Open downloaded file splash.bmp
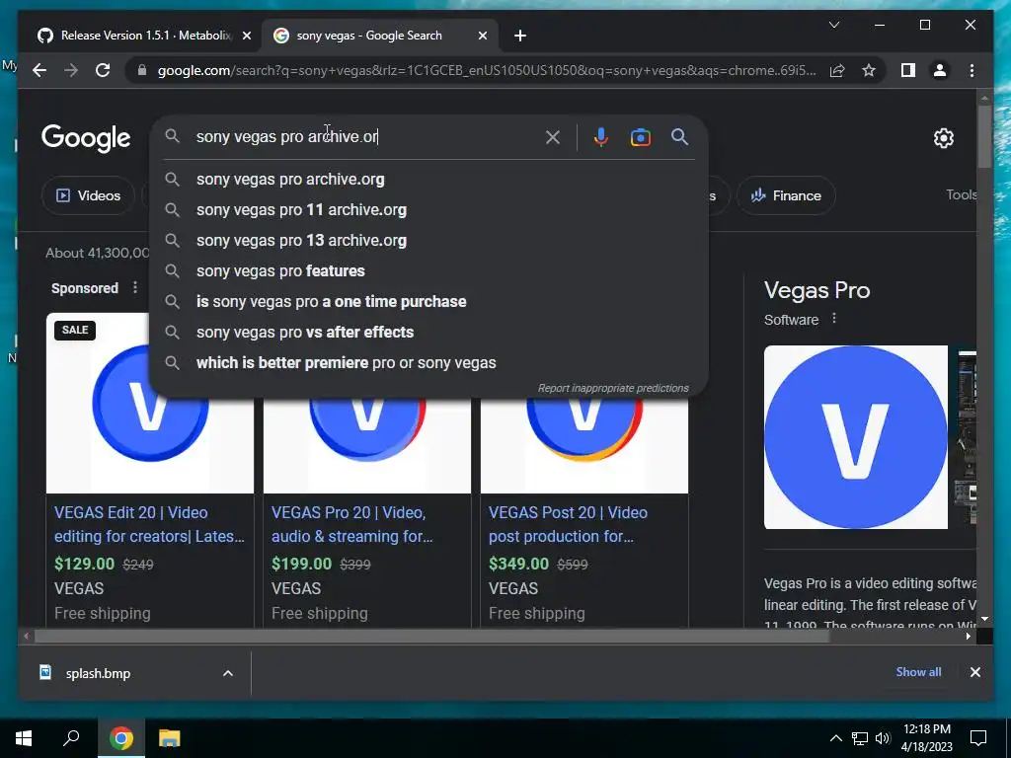This screenshot has height=758, width=1011. tap(98, 673)
